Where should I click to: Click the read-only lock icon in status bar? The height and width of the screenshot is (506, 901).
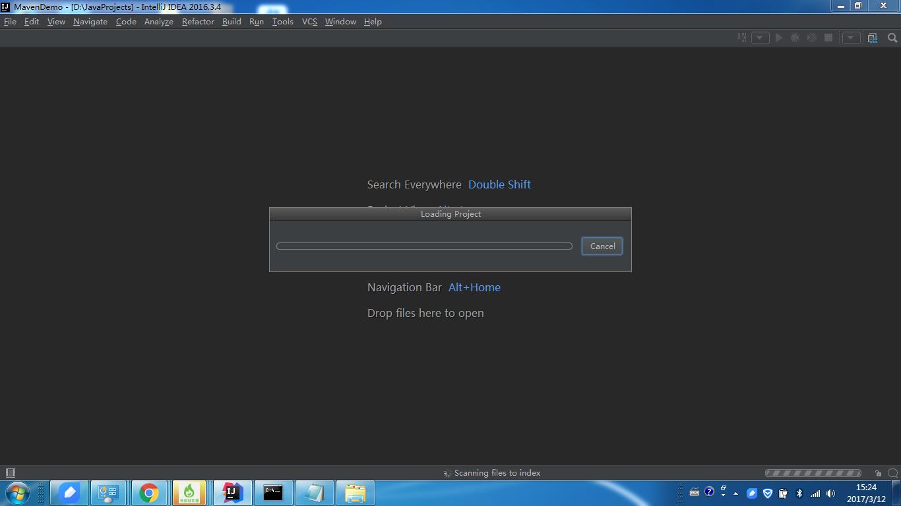tap(878, 473)
